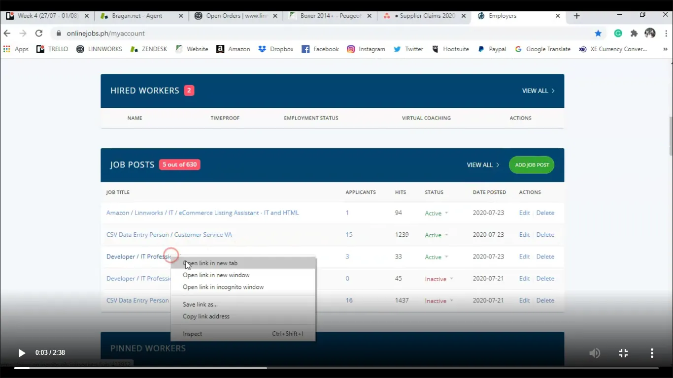673x378 pixels.
Task: Switch to the Week 4 tab
Action: point(48,16)
